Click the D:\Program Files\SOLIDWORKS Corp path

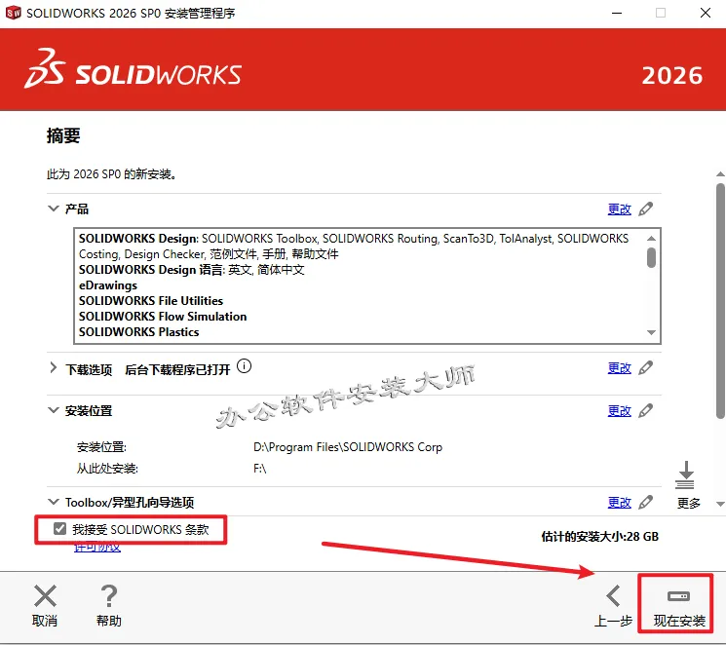click(x=348, y=447)
